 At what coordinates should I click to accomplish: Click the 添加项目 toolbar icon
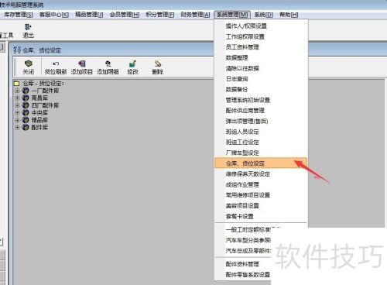[x=82, y=64]
